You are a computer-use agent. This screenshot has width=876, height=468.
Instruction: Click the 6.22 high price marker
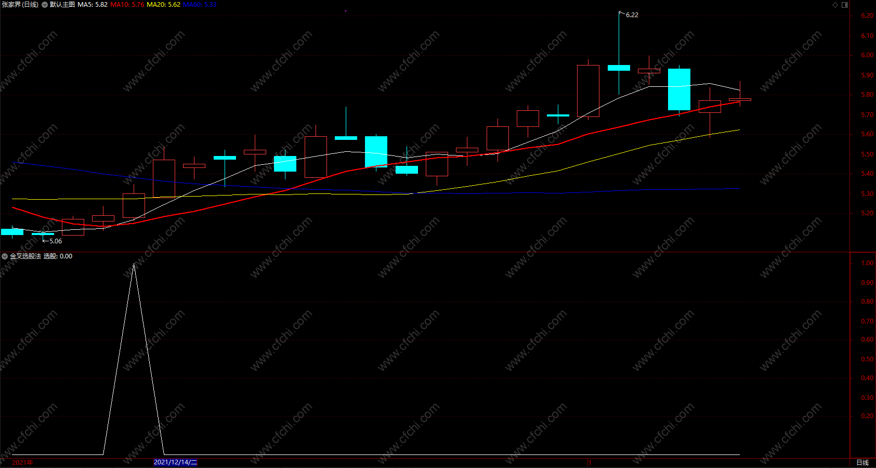click(632, 15)
